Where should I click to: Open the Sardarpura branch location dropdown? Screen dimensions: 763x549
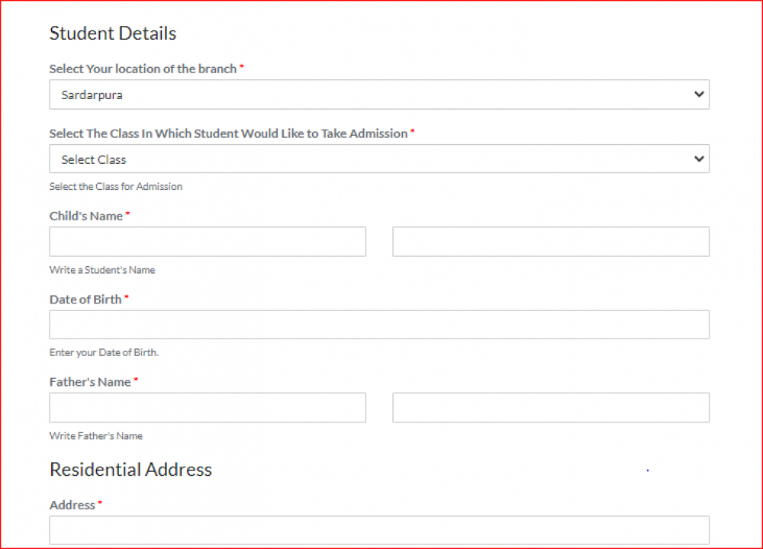coord(378,95)
